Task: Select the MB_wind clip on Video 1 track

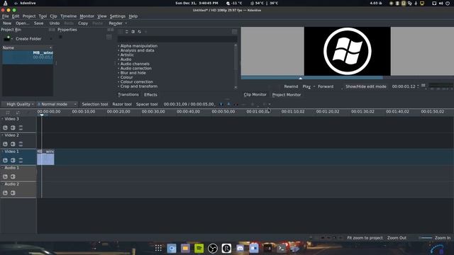Action: [x=45, y=157]
